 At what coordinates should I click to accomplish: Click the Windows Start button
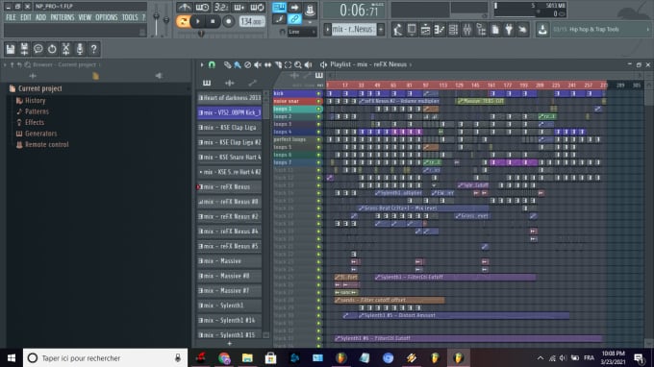click(12, 357)
